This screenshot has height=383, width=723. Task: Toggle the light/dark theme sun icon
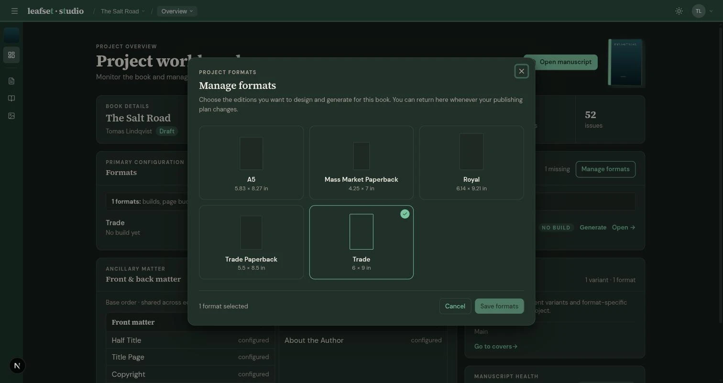coord(679,11)
